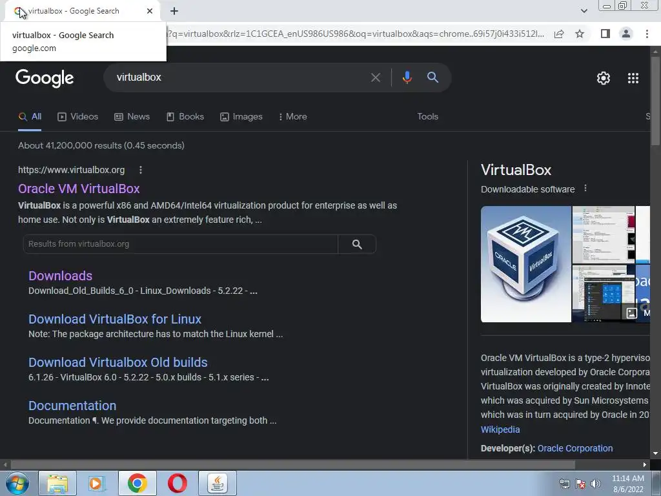This screenshot has height=496, width=661.
Task: Click the VirtualBox cube logo image
Action: pyautogui.click(x=525, y=264)
